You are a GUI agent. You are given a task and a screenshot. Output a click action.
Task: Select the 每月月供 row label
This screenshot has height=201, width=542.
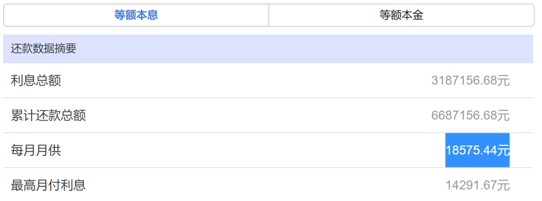coord(36,150)
